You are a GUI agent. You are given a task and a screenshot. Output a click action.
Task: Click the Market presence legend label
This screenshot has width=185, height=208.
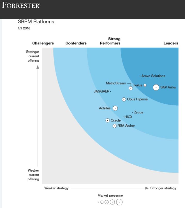coord(110,195)
